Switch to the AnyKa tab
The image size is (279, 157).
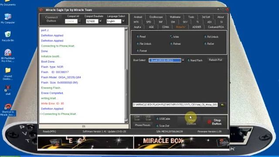pos(137,27)
